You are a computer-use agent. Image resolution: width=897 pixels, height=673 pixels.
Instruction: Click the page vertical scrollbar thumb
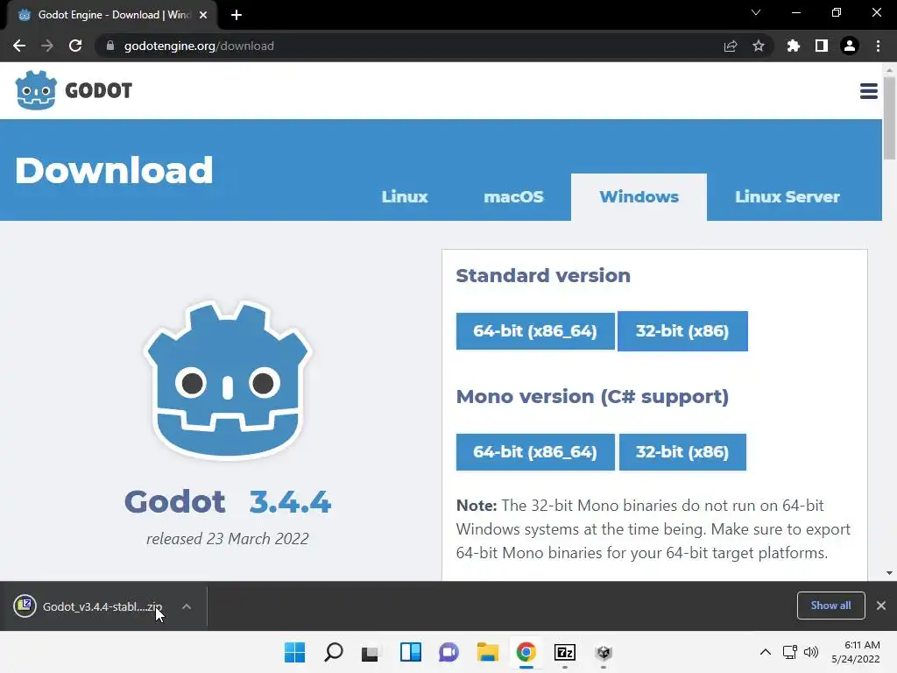889,117
